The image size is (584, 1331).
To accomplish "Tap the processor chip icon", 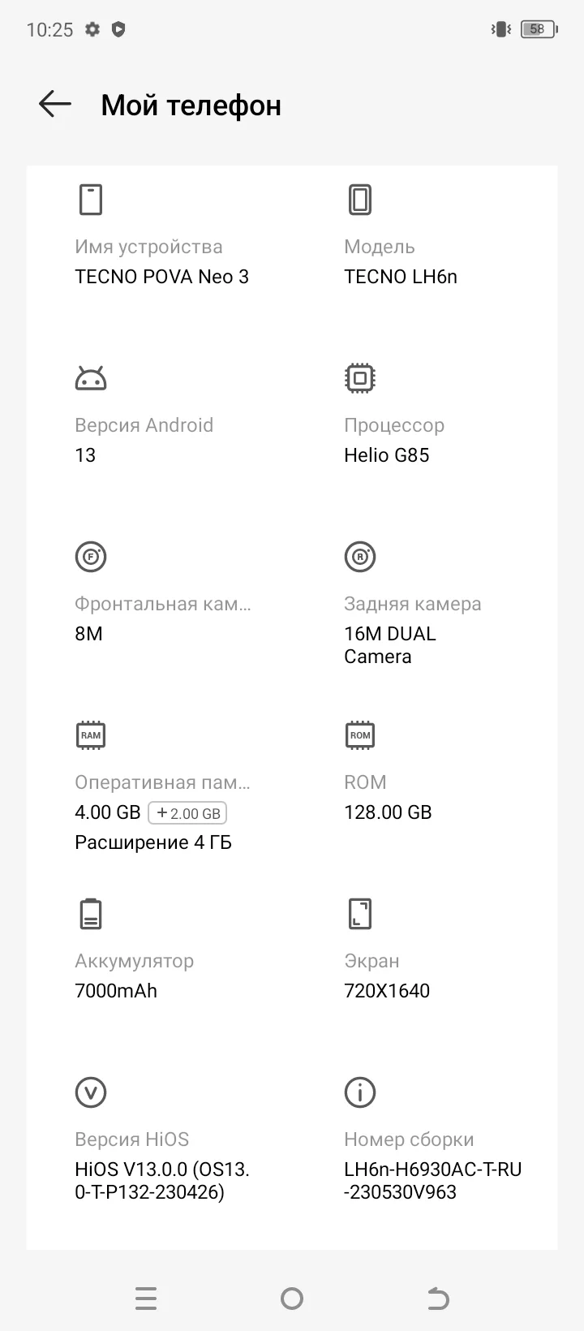I will (x=360, y=378).
